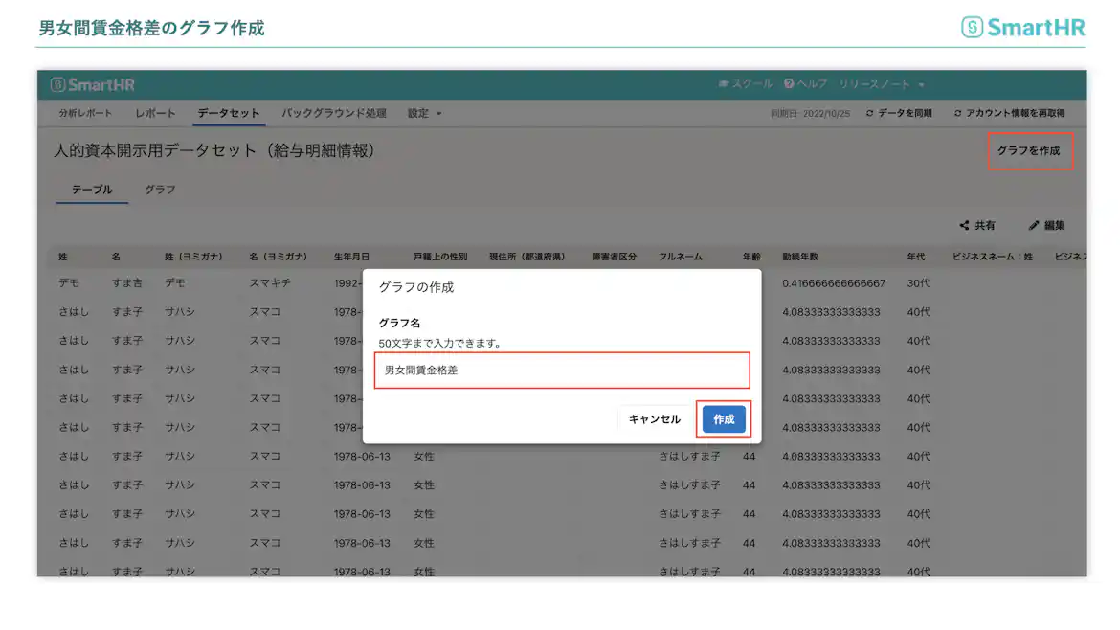Select the レポート navigation item
This screenshot has height=630, width=1120.
(x=155, y=112)
